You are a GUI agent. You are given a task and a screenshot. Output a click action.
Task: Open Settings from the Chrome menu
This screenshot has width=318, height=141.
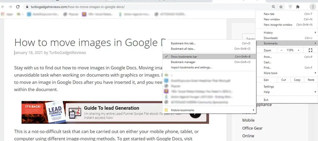[x=287, y=87]
